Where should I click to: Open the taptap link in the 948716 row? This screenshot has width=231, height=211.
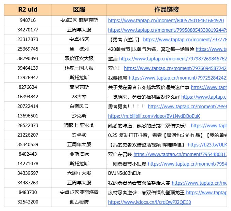coord(166,20)
